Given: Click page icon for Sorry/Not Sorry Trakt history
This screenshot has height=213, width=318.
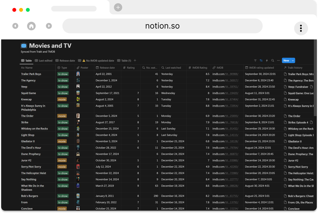Looking at the screenshot, I should (x=285, y=167).
